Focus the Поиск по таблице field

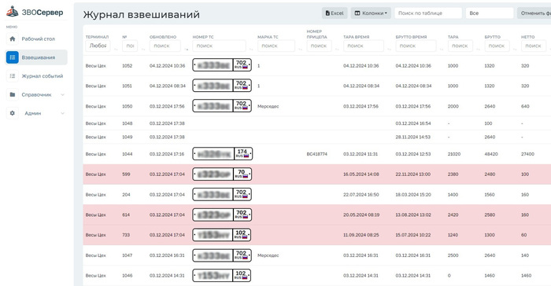click(x=428, y=13)
